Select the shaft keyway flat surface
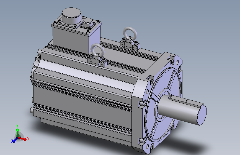Image resolution: width=240 pixels, height=155 pixels. (187, 101)
